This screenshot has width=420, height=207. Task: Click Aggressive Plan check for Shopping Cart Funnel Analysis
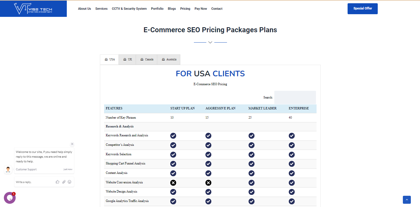pos(208,164)
